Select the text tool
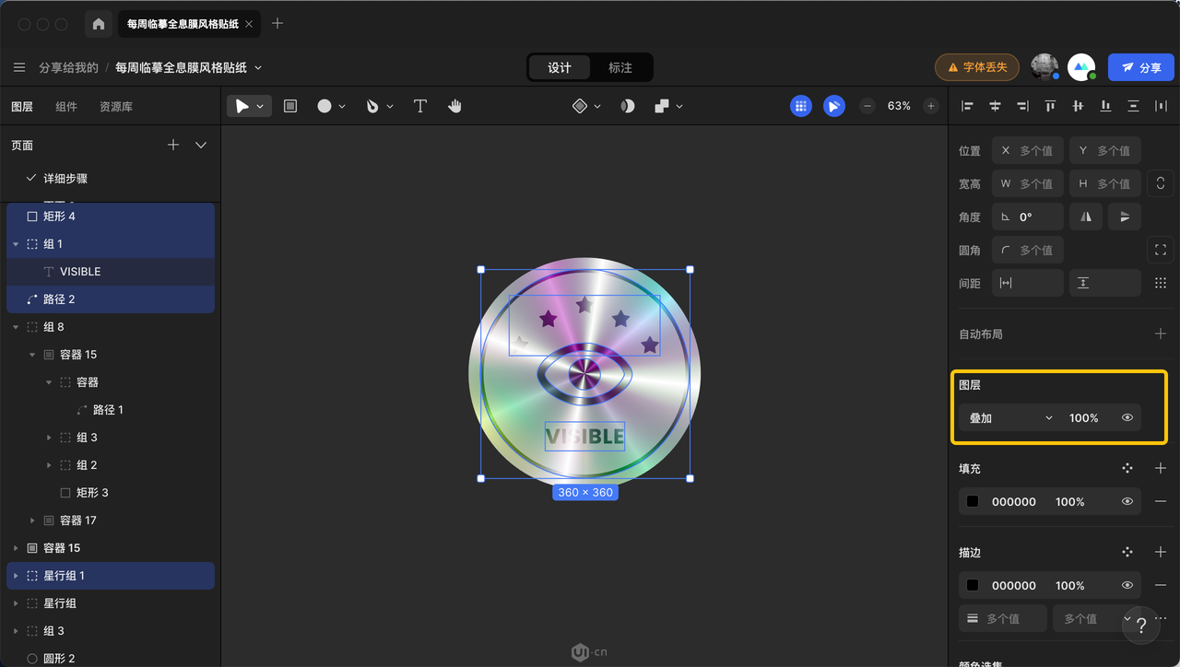 tap(420, 106)
